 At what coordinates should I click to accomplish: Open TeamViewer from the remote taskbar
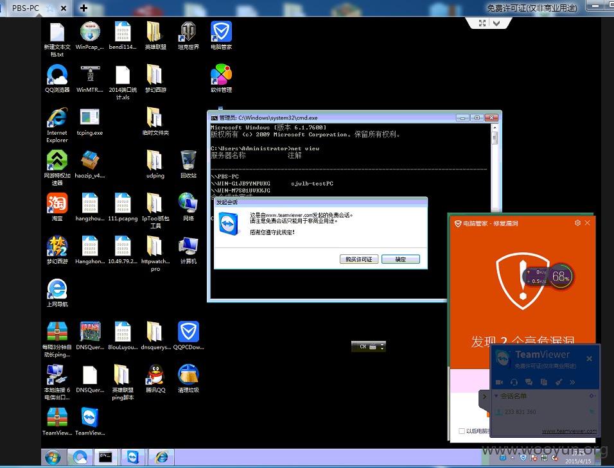[134, 457]
